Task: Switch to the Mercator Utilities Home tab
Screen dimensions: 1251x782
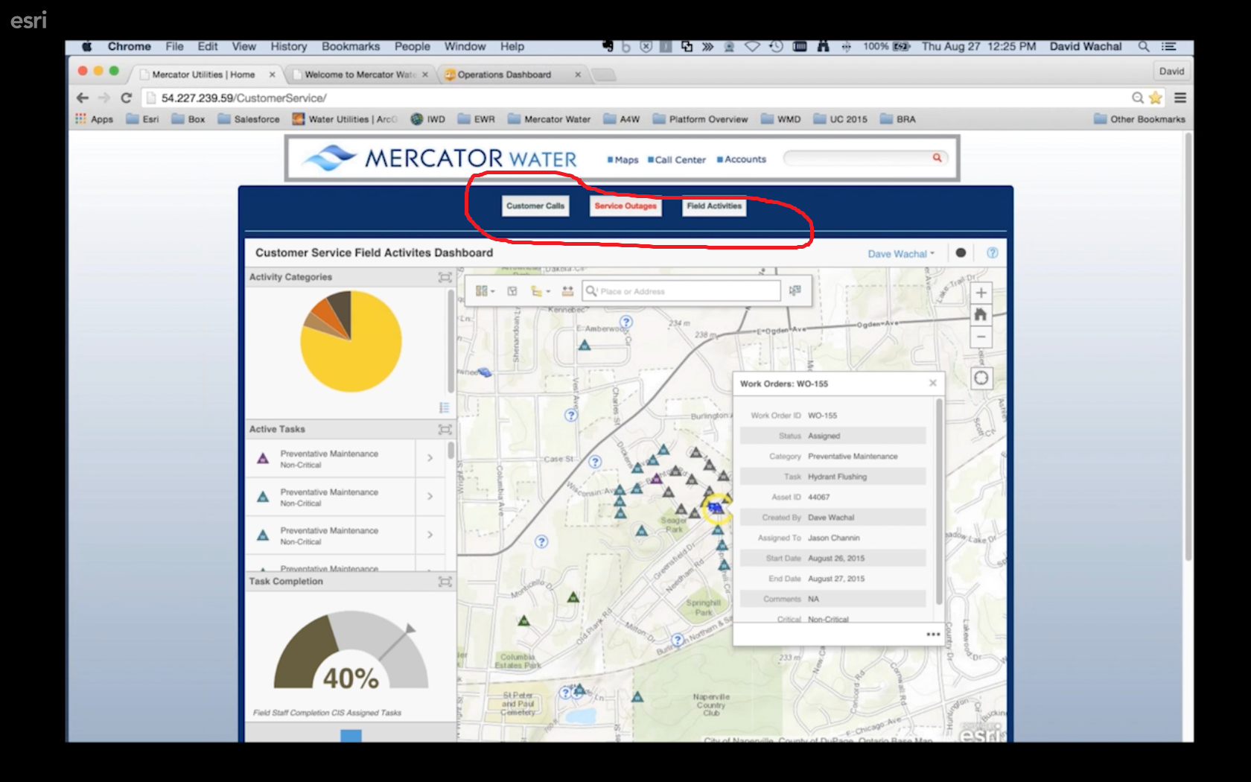Action: [203, 74]
